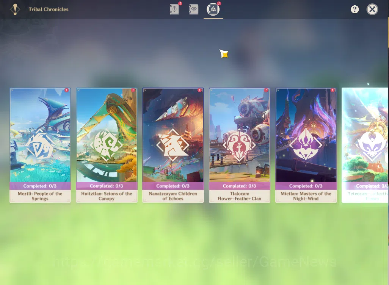The width and height of the screenshot is (389, 285).
Task: Click 'Completed: 0/3' under the Nanatzcayan card
Action: tap(173, 186)
